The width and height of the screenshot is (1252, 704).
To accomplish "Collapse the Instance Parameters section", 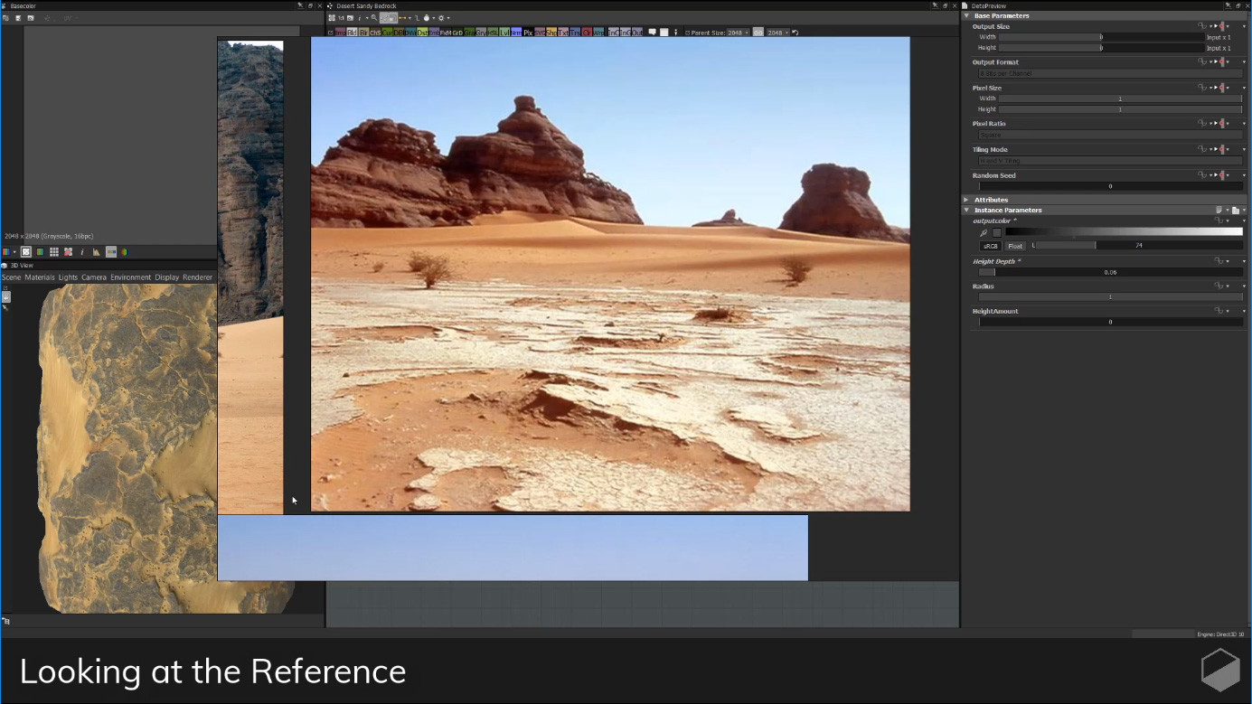I will point(966,210).
